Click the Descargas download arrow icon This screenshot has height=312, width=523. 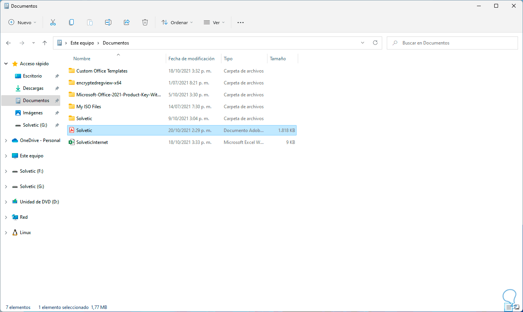click(18, 88)
